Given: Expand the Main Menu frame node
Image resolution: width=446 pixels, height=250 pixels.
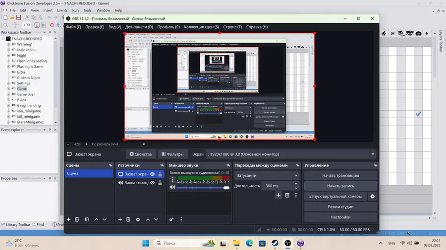Looking at the screenshot, I should pos(8,50).
